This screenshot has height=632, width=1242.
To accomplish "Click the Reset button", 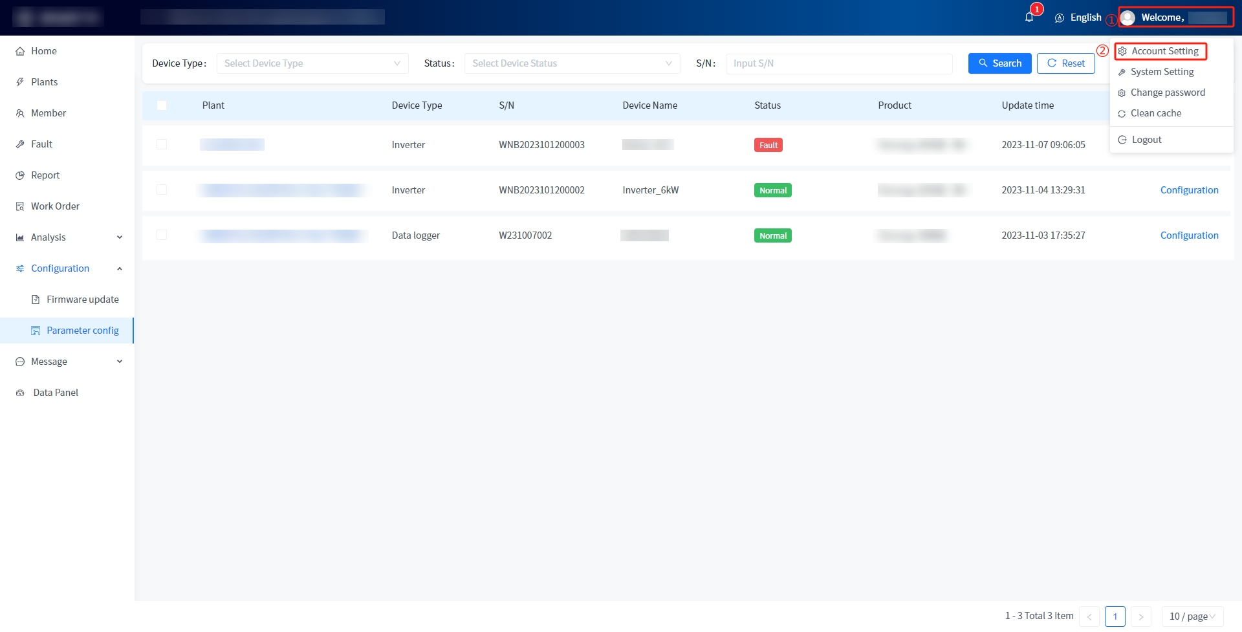I will pyautogui.click(x=1065, y=63).
